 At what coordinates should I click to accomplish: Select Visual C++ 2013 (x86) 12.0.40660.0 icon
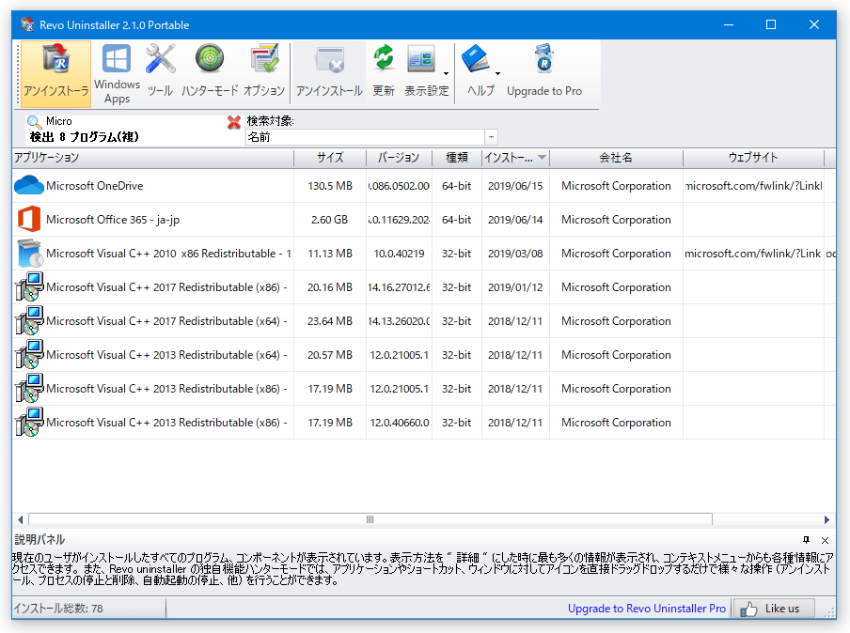pos(29,423)
